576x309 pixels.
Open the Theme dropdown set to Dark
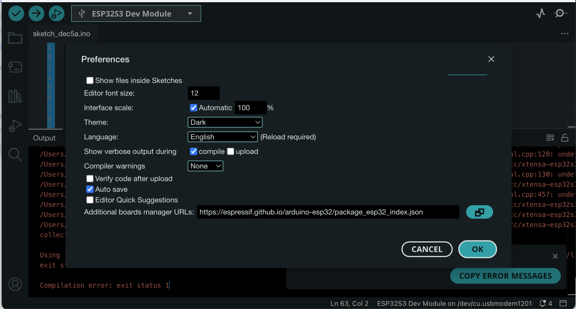(225, 122)
